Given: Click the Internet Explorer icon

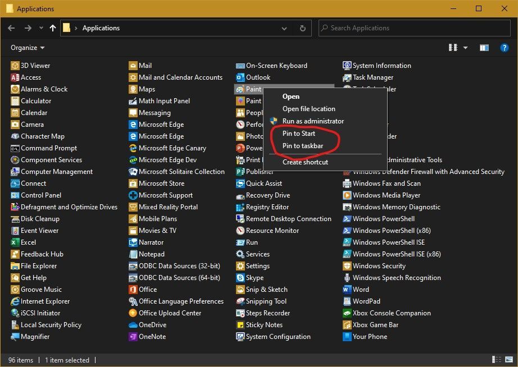Looking at the screenshot, I should coord(15,301).
